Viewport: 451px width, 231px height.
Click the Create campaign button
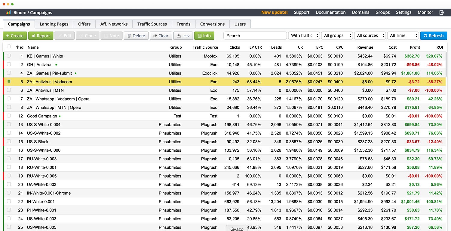(x=15, y=36)
